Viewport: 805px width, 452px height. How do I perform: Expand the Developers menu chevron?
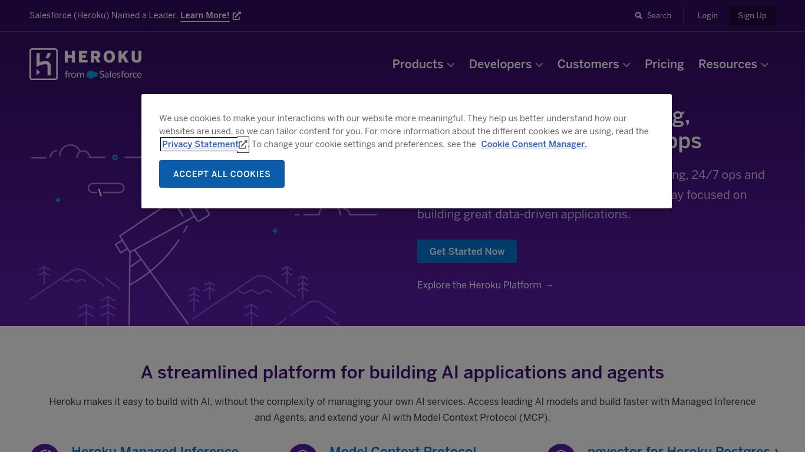539,65
